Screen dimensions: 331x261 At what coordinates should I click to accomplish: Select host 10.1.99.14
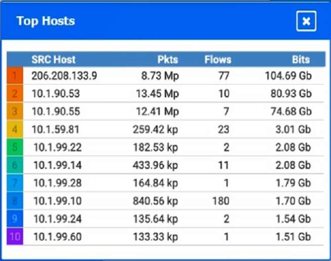coord(57,165)
